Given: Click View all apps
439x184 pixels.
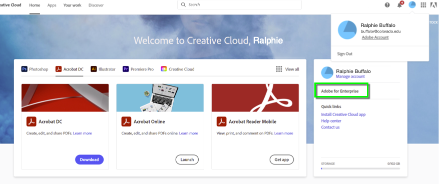Looking at the screenshot, I should pos(287,69).
